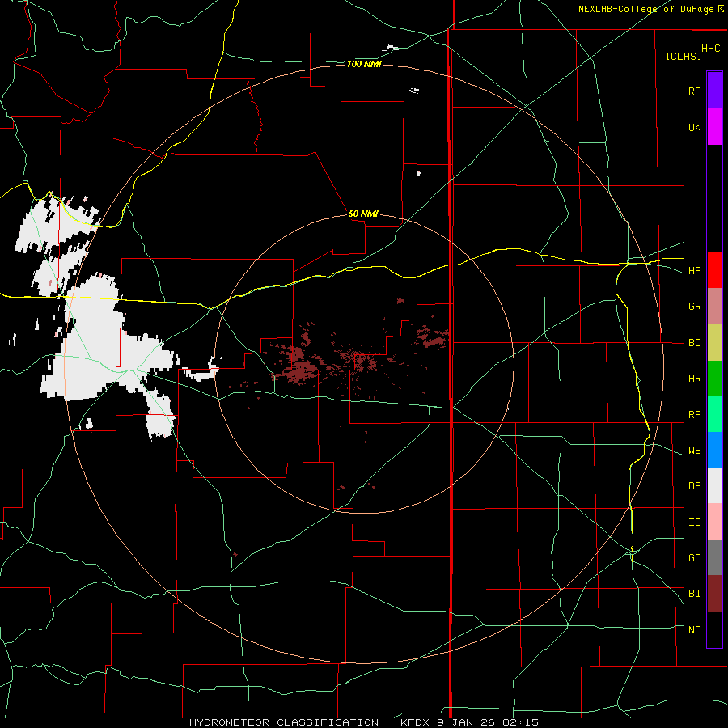Select the DS legend label
728x728 pixels.
[x=694, y=486]
